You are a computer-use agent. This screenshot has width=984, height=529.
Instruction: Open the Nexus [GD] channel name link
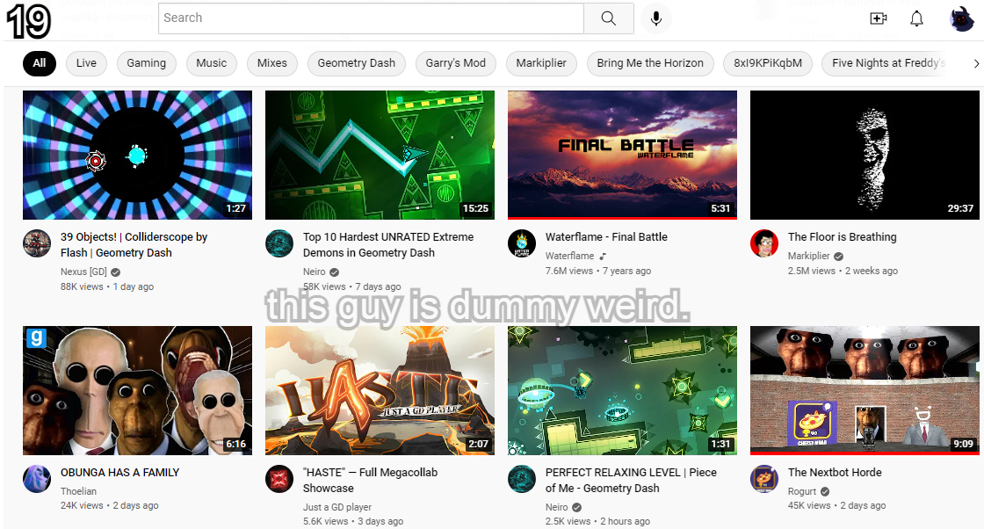(85, 272)
